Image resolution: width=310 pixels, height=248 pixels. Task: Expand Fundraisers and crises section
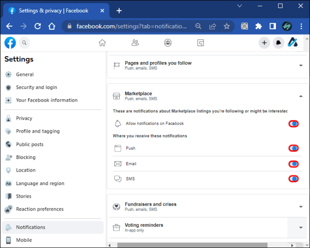[301, 207]
